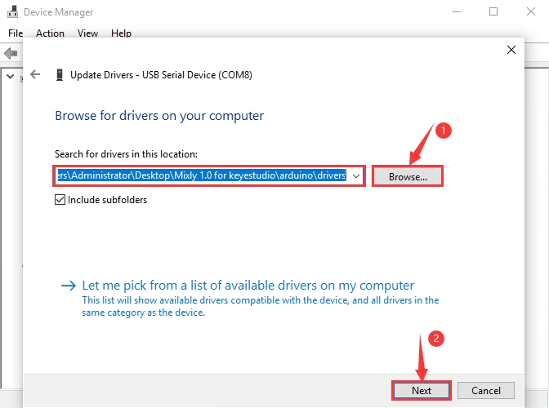The width and height of the screenshot is (549, 408).
Task: Click the blue arrow beside 'Let me pick'
Action: 69,286
